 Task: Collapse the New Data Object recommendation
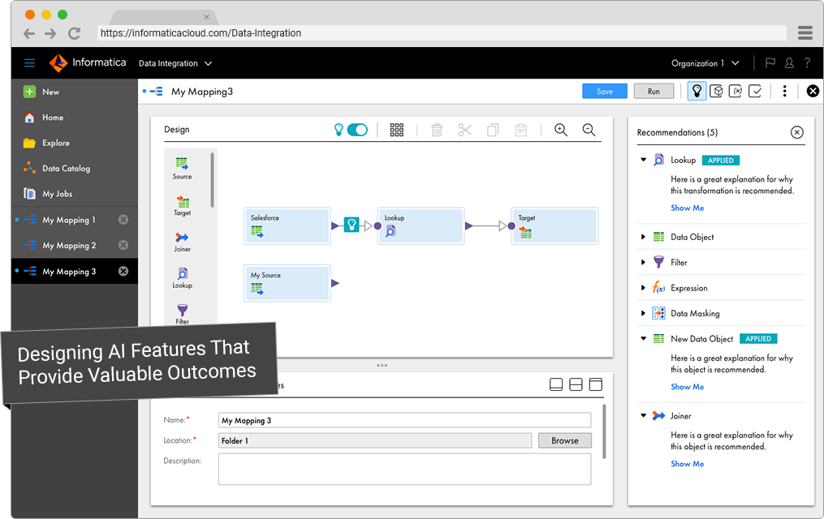(x=643, y=338)
